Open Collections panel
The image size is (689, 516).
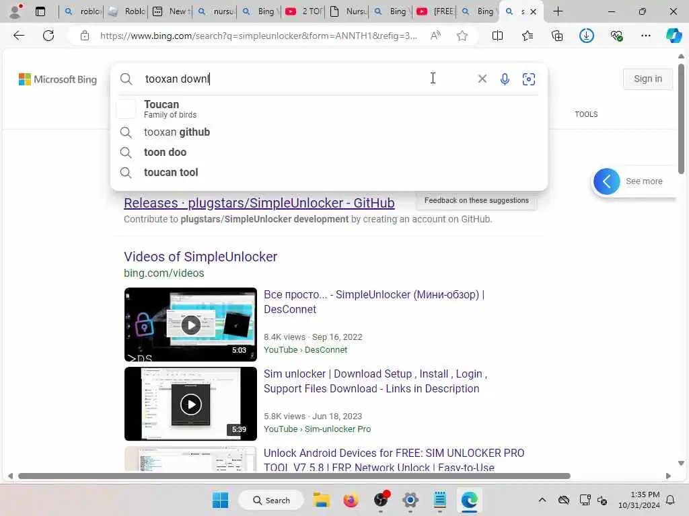[x=556, y=36]
